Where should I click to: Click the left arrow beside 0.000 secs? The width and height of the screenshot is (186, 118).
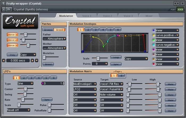pos(4,60)
